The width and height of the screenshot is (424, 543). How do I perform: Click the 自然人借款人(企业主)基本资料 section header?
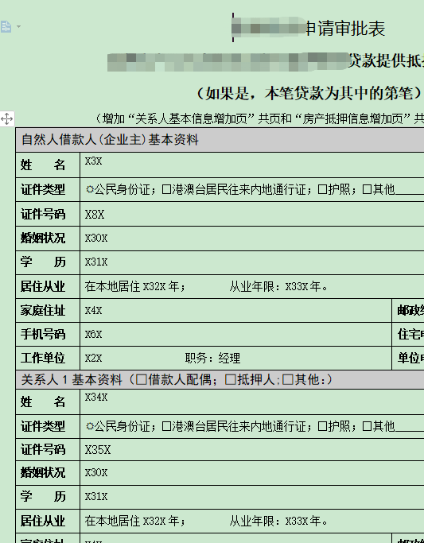pos(110,140)
